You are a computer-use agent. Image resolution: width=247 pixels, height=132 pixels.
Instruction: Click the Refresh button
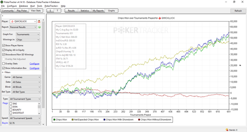click(238, 11)
